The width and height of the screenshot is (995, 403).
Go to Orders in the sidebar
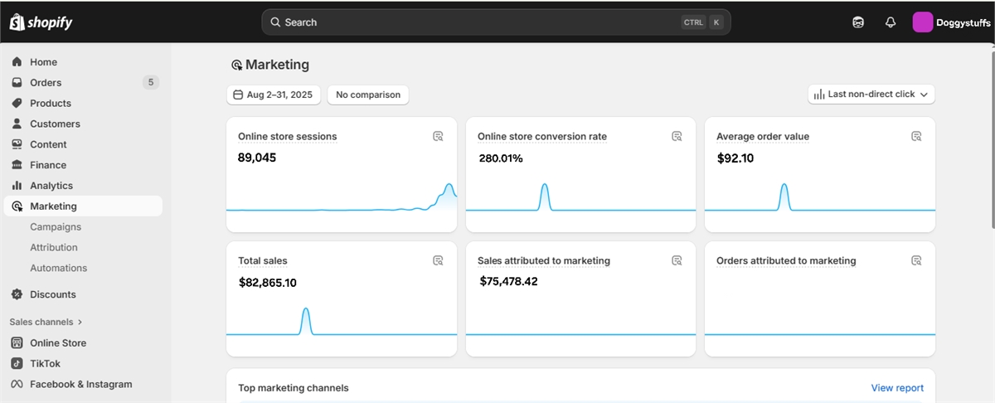pos(46,82)
